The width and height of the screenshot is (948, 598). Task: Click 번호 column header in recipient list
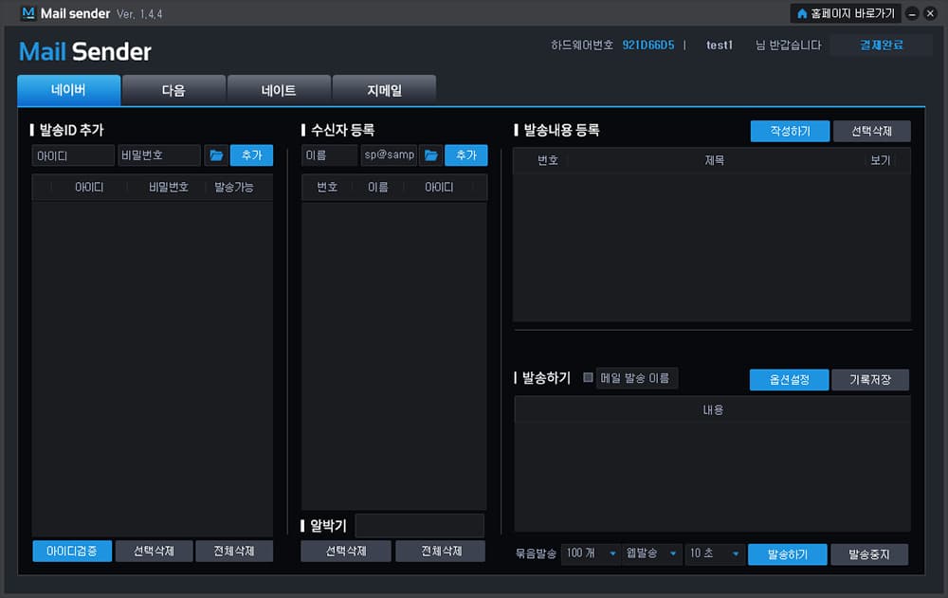(x=327, y=188)
